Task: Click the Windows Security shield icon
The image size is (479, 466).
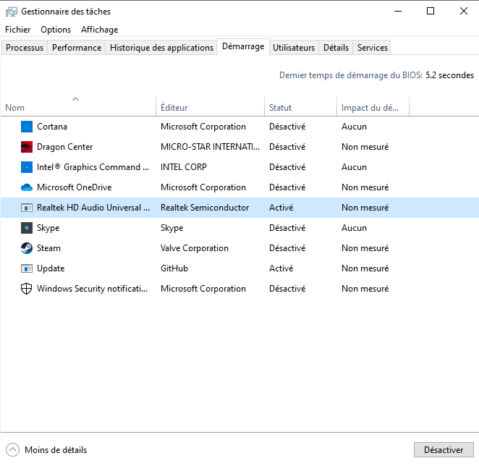Action: [27, 289]
